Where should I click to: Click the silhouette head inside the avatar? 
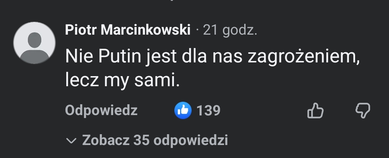tap(34, 39)
